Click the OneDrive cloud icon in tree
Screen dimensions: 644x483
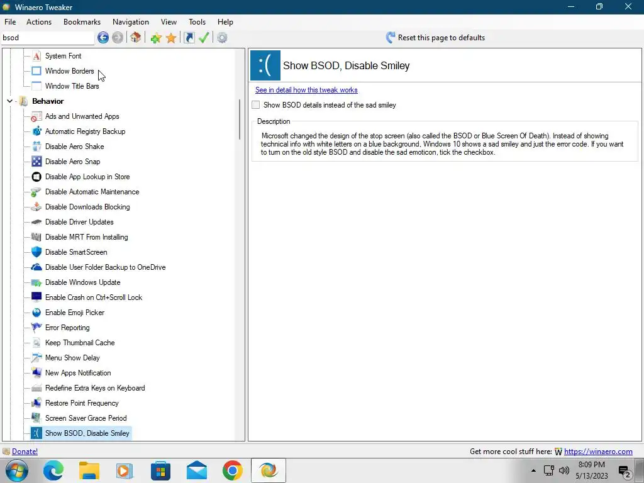tap(36, 267)
